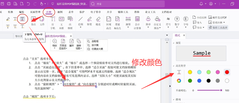Add a 备注 note comment

(x=33, y=21)
